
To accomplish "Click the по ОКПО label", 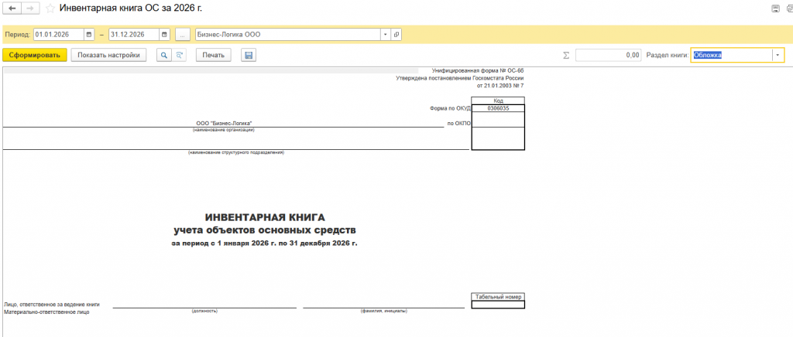I will [459, 124].
